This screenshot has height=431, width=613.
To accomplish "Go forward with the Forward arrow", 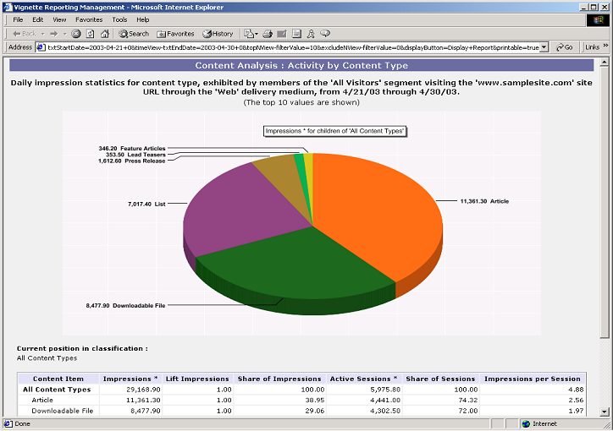I will pos(54,34).
